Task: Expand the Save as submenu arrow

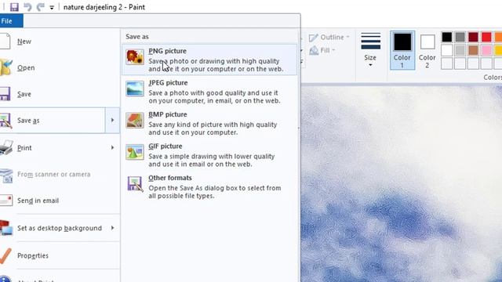Action: pyautogui.click(x=112, y=120)
